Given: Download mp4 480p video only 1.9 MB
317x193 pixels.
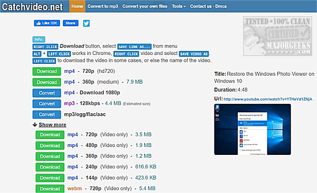Looking at the screenshot, I should click(50, 145).
